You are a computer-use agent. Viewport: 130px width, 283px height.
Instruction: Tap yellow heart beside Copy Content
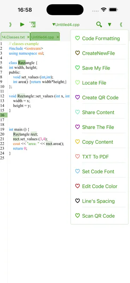[77, 142]
